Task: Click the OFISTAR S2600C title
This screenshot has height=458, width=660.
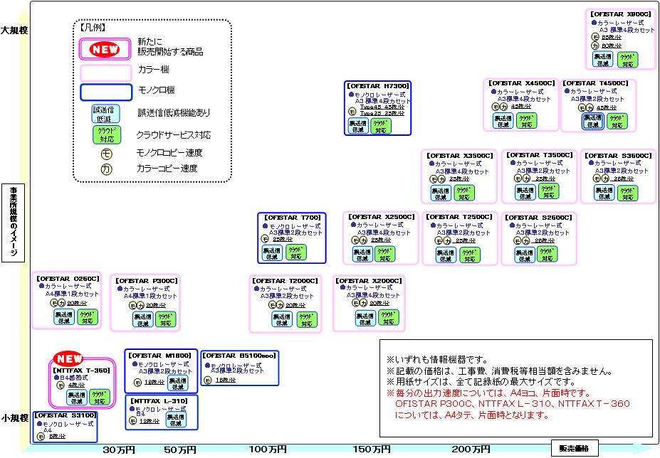Action: [538, 218]
